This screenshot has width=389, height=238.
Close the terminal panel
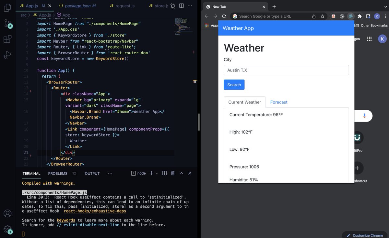click(x=190, y=173)
